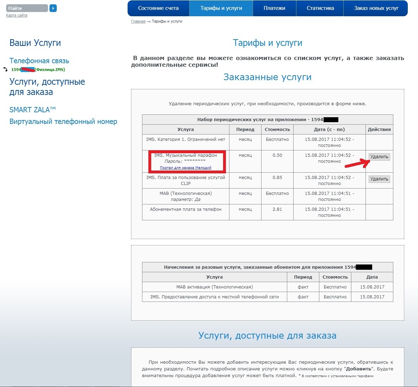Viewport: 418px width, 387px height.
Task: Click the phone handset icon beside number 1594
Action: click(x=5, y=70)
